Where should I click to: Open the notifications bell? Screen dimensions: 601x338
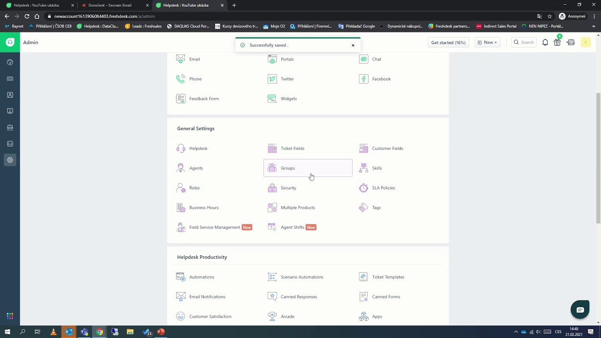pos(545,42)
